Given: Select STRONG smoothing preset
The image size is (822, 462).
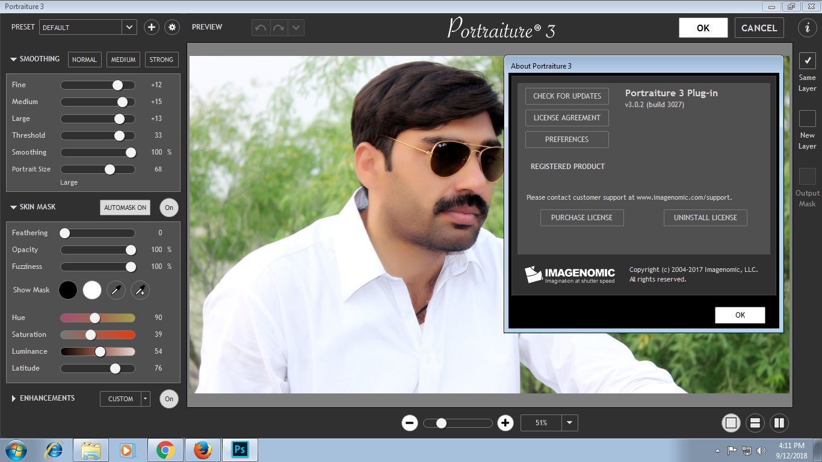Looking at the screenshot, I should [x=161, y=60].
